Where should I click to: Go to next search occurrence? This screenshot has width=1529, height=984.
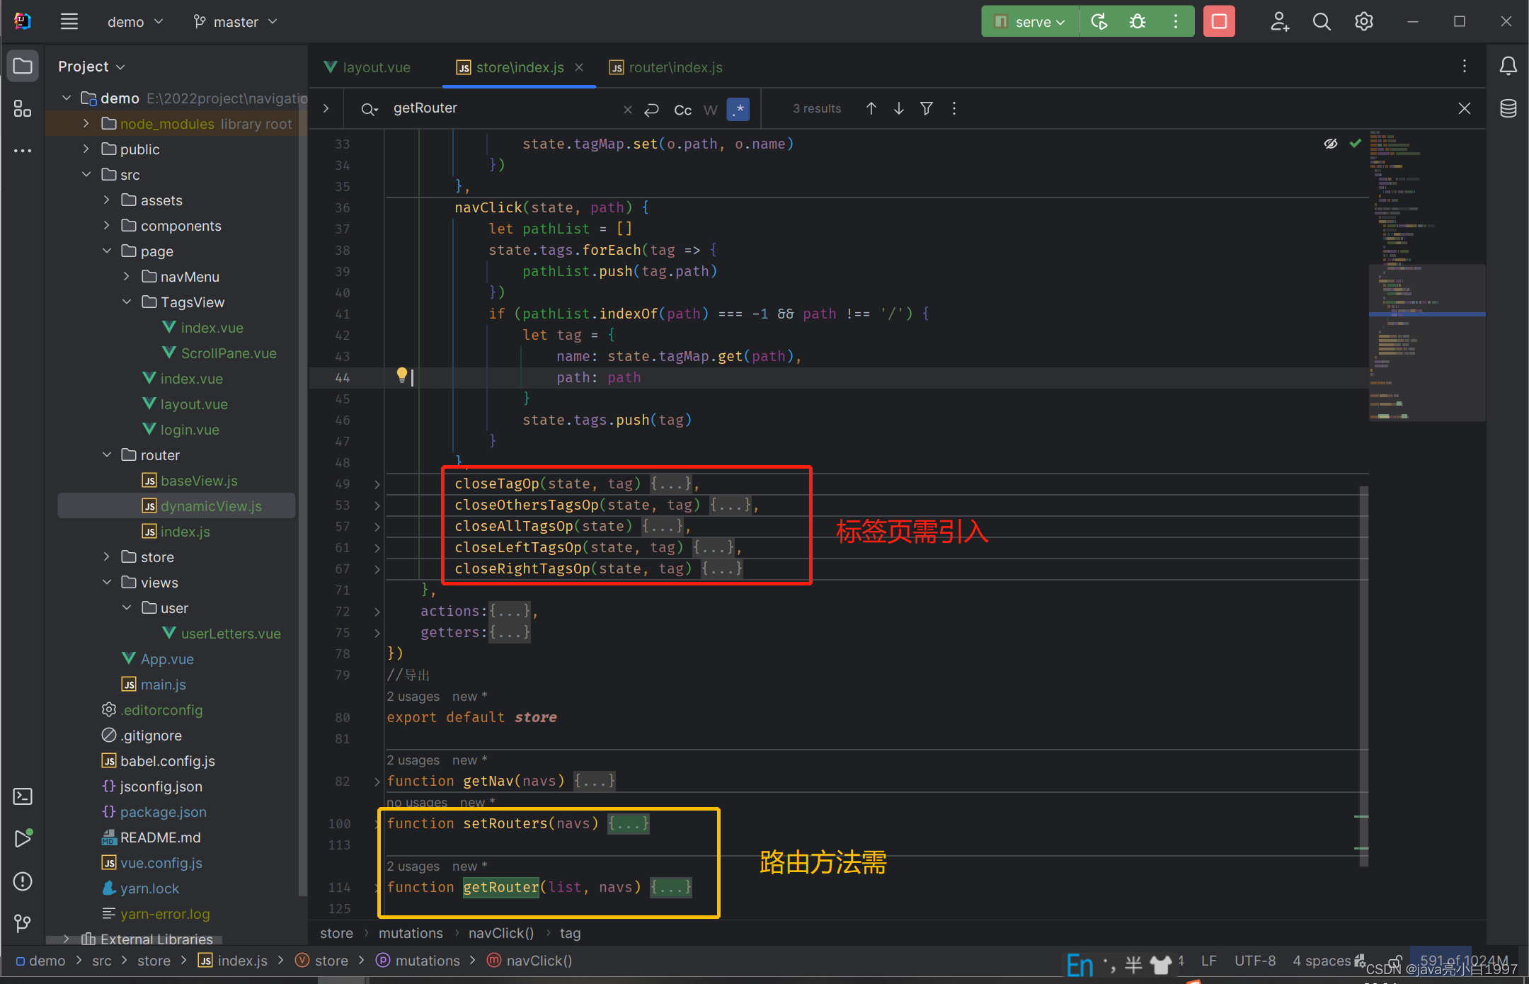898,108
